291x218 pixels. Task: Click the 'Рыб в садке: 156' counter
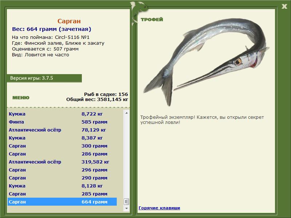[x=106, y=94]
